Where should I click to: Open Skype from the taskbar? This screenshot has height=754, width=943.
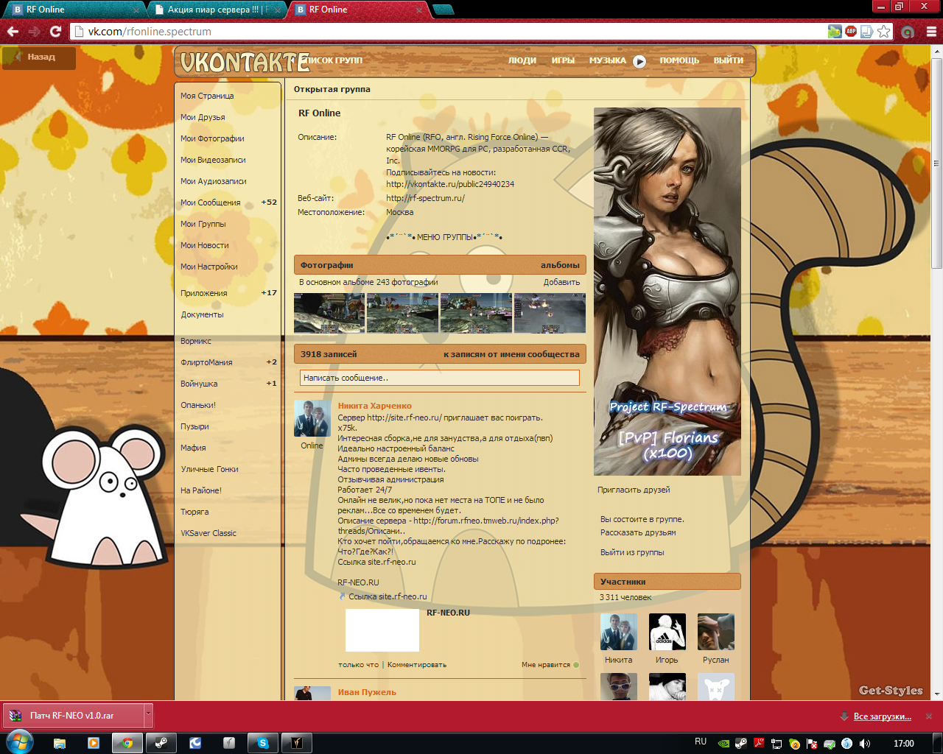click(262, 743)
